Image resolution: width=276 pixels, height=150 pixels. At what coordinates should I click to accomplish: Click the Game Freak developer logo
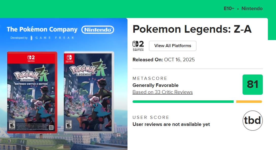tap(52, 38)
